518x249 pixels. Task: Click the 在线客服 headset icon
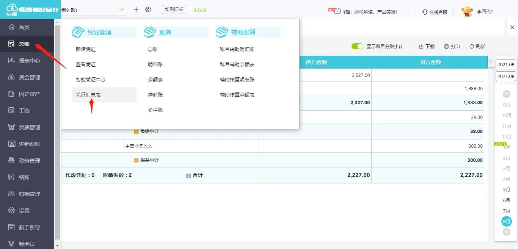click(425, 12)
